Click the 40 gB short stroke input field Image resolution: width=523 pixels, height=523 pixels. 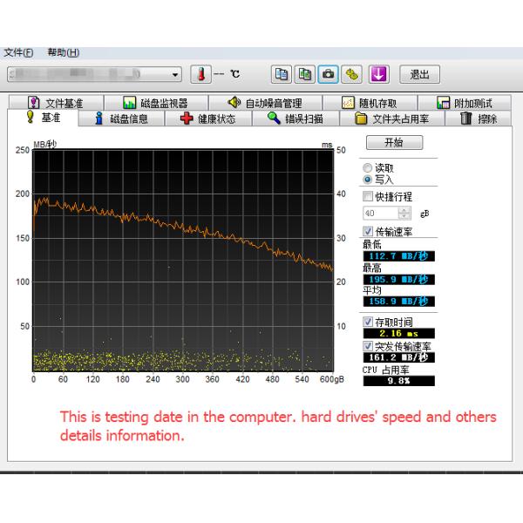tap(380, 213)
